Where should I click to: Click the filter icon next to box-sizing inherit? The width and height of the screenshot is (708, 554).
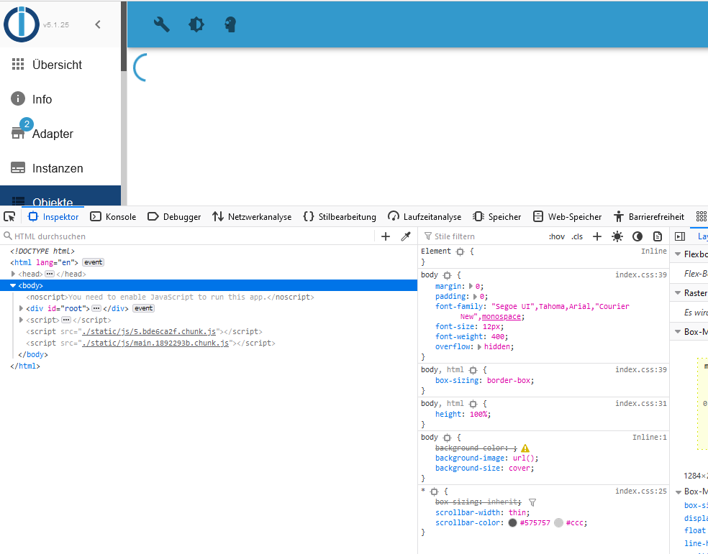coord(532,502)
